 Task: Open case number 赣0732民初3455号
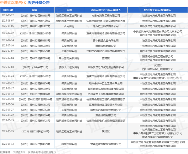click(x=34, y=15)
